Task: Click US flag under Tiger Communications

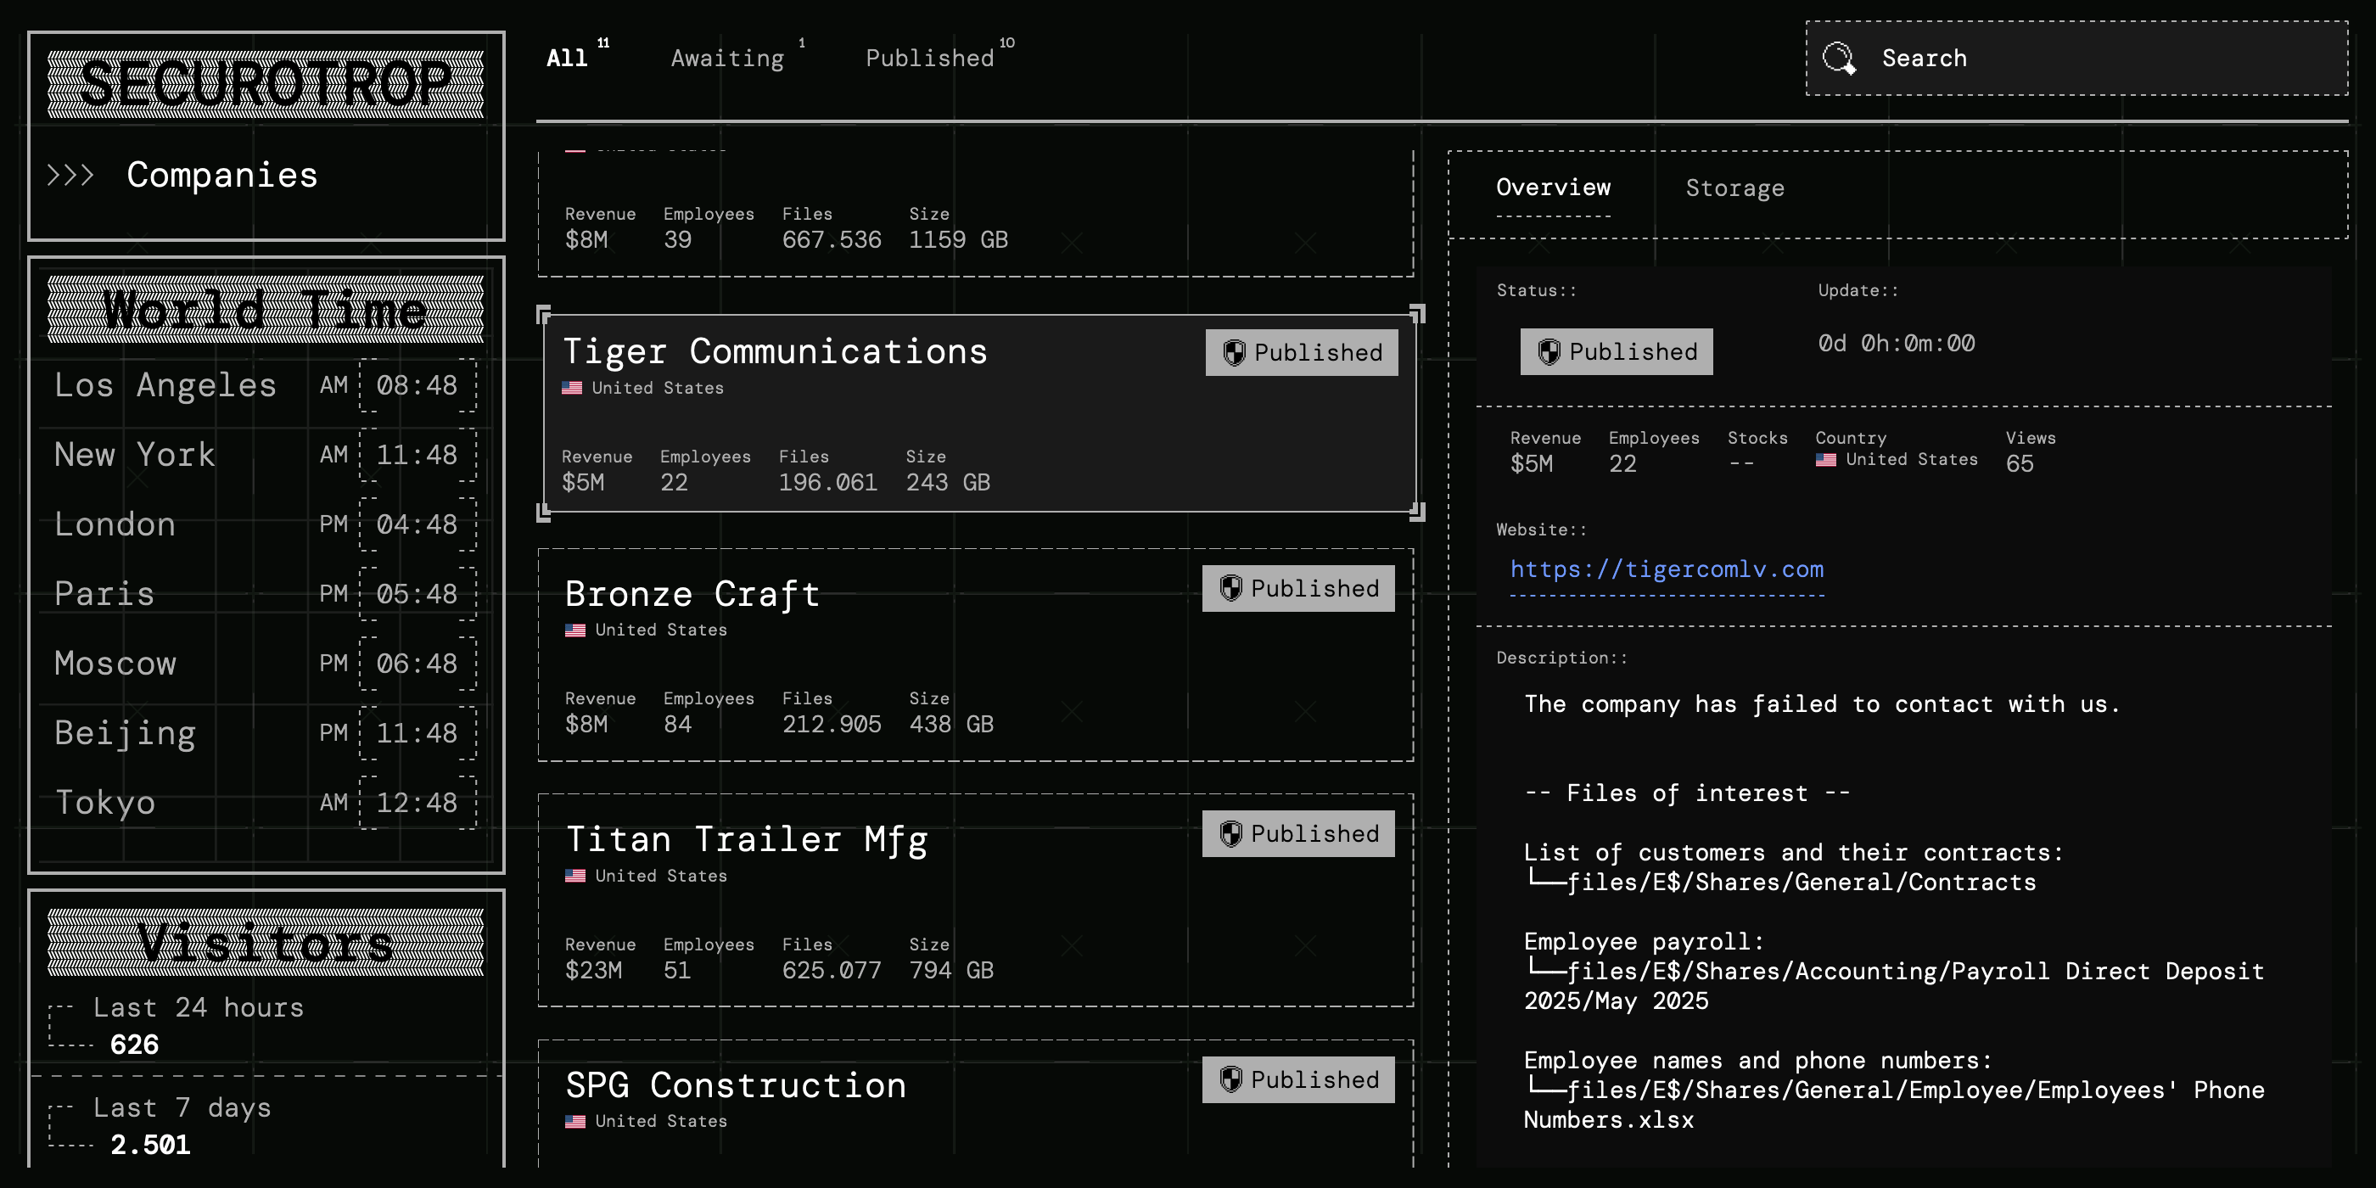Action: [572, 389]
